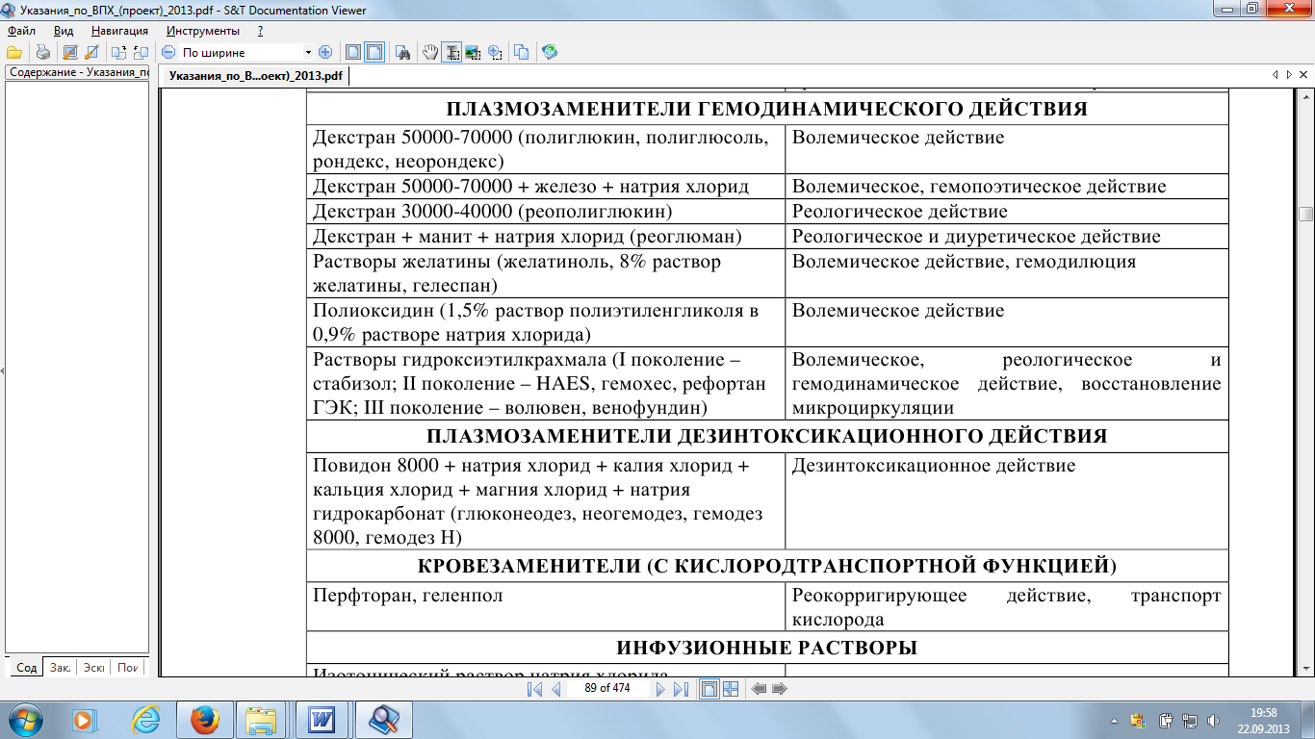This screenshot has width=1315, height=739.
Task: Show hidden tray icons arrow
Action: point(1113,720)
